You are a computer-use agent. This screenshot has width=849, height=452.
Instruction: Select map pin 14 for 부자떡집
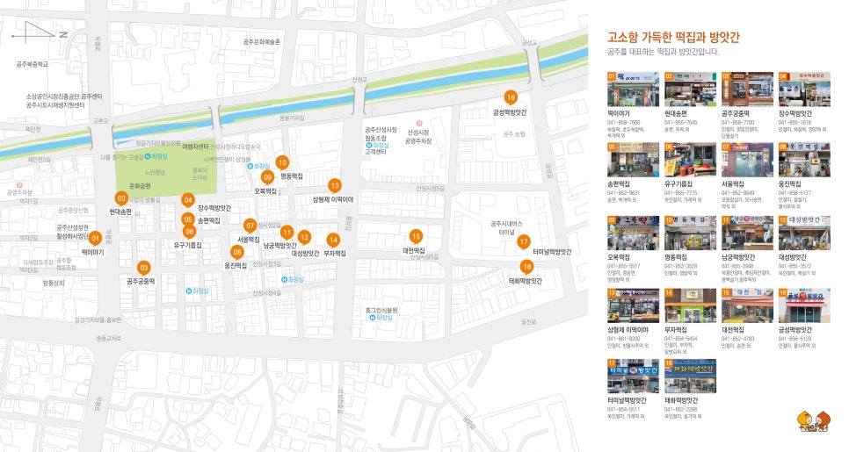coord(333,240)
